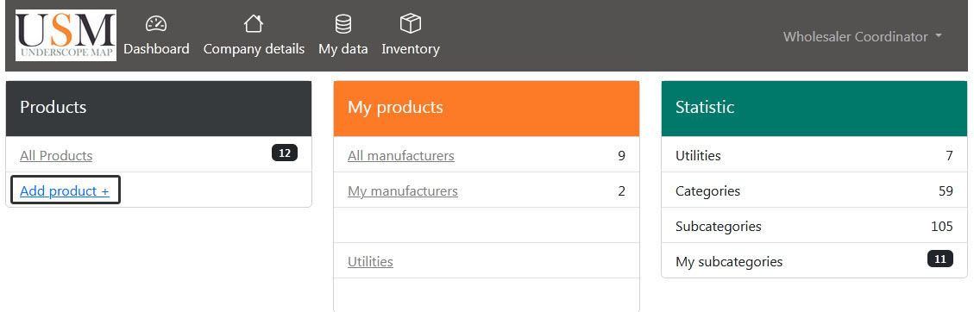Open the My manufacturers link

(x=403, y=191)
